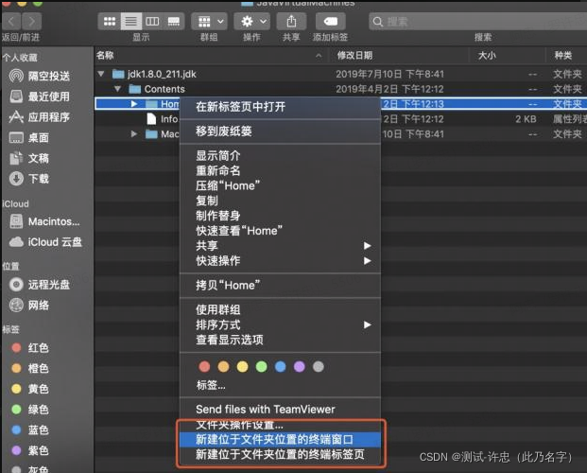The width and height of the screenshot is (587, 473).
Task: Apply the gray tag color dot
Action: point(319,366)
